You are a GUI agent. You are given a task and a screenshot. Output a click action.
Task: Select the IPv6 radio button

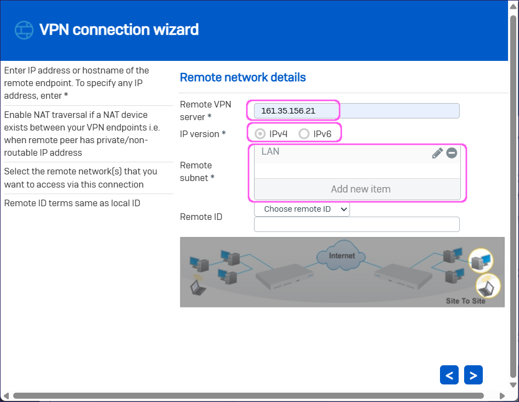pos(304,134)
